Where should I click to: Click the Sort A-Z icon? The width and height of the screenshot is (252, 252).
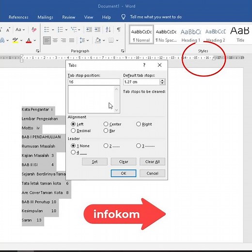(x=108, y=30)
